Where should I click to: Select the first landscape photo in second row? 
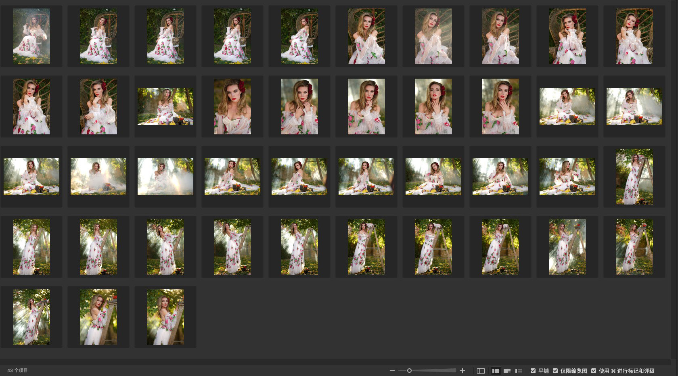click(x=165, y=107)
